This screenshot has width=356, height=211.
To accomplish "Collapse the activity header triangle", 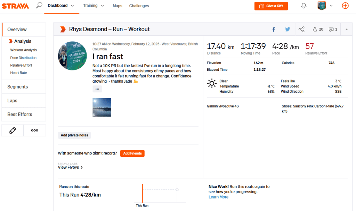I will [346, 29].
